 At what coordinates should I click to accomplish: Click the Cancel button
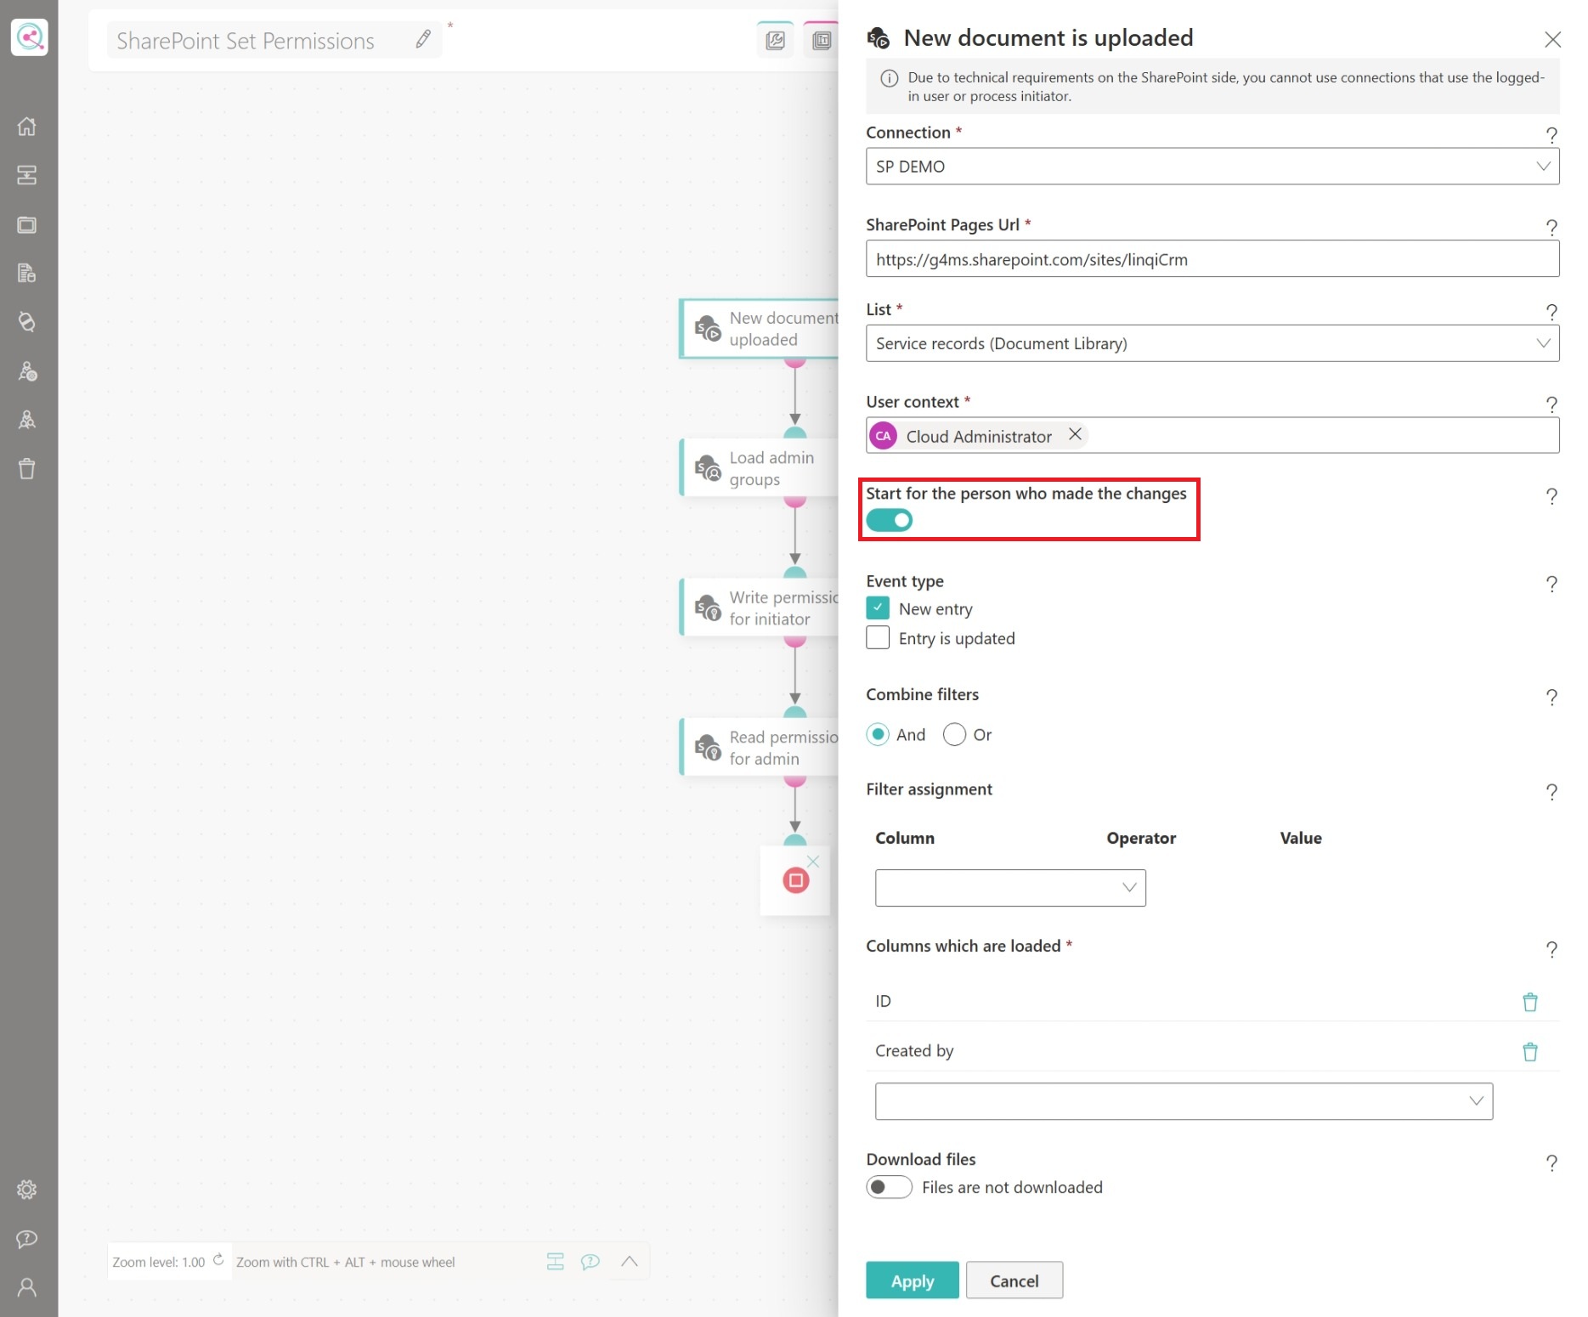[x=1014, y=1280]
